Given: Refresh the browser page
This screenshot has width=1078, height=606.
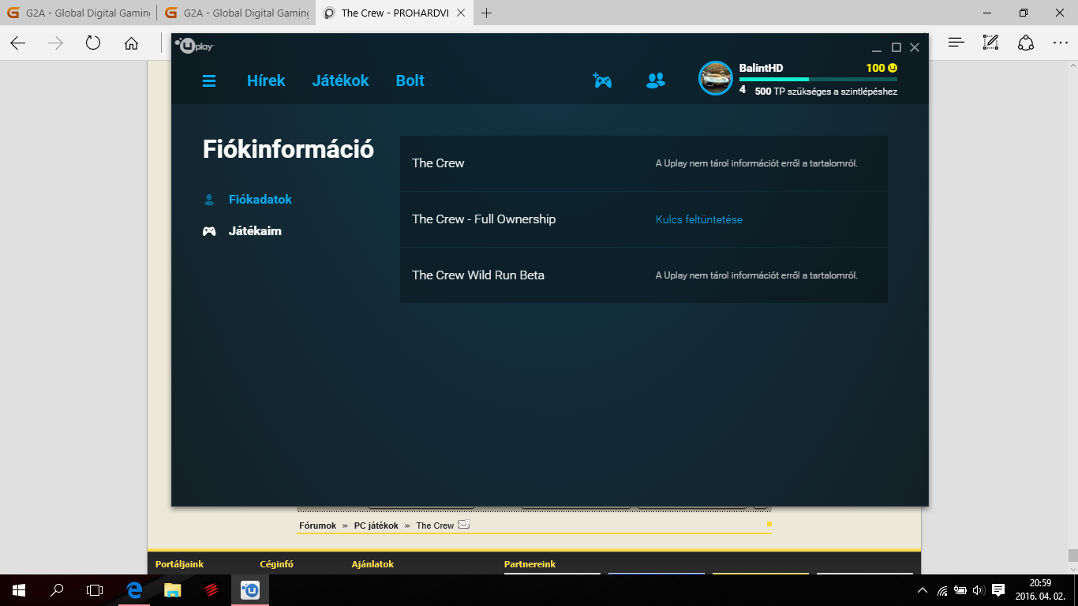Looking at the screenshot, I should (93, 43).
